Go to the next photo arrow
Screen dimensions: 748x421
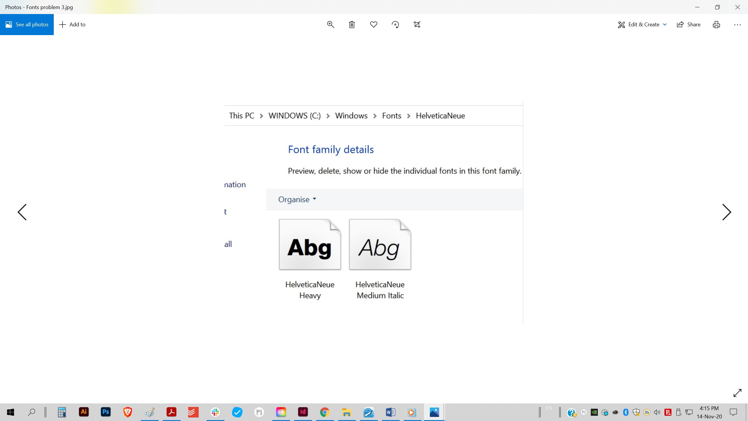726,212
